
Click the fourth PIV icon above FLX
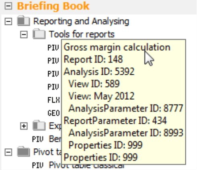[53, 87]
